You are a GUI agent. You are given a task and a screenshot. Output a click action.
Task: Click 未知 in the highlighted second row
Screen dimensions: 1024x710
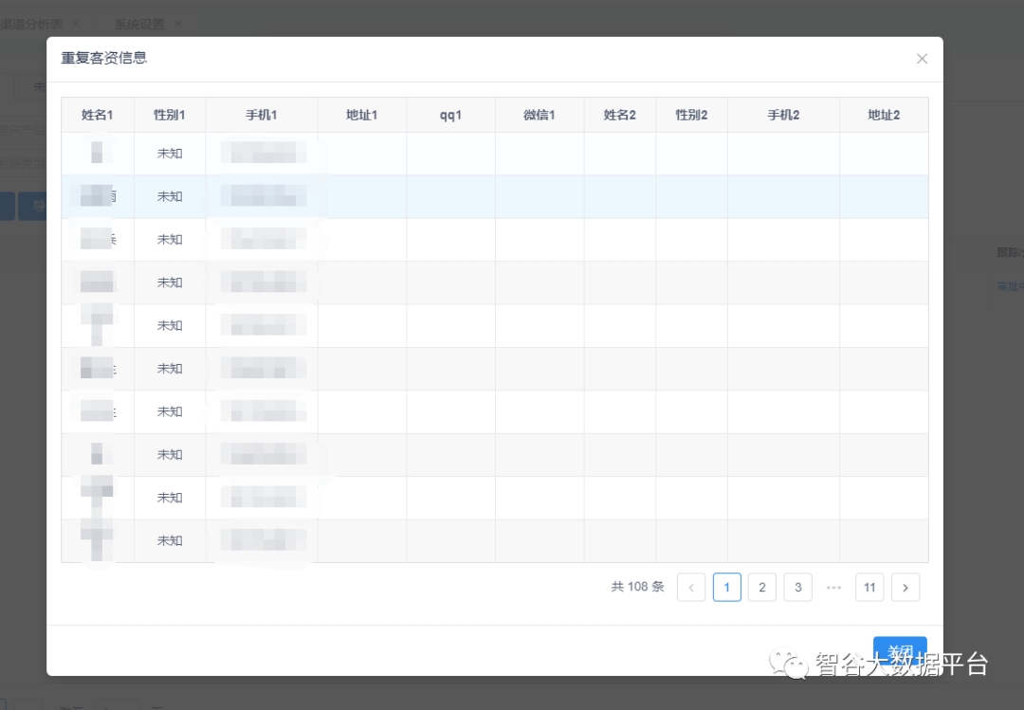click(x=170, y=196)
